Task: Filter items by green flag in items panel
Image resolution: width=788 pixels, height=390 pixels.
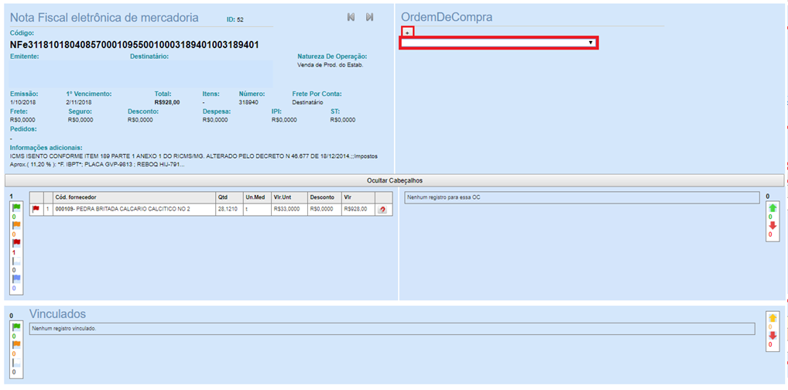Action: [x=16, y=208]
